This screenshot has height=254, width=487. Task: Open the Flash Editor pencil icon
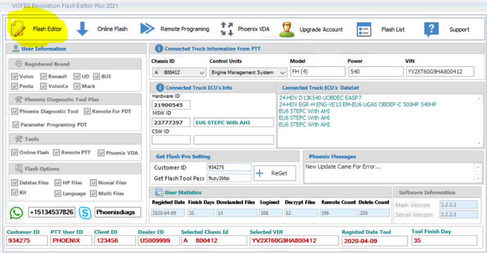[x=18, y=28]
